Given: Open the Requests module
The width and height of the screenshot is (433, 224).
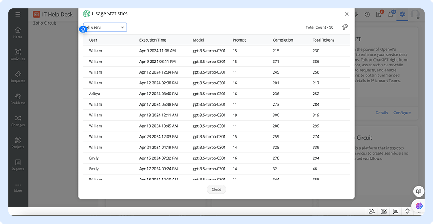Looking at the screenshot, I should coord(18,76).
